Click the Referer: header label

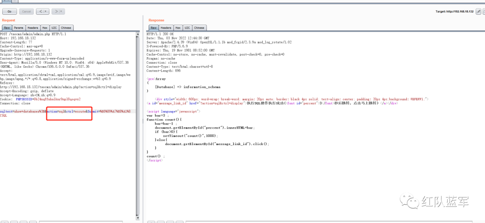[x=8, y=83]
